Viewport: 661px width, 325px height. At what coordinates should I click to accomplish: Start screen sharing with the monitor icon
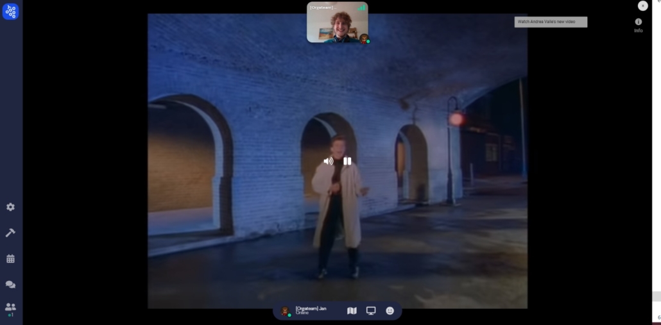(371, 311)
